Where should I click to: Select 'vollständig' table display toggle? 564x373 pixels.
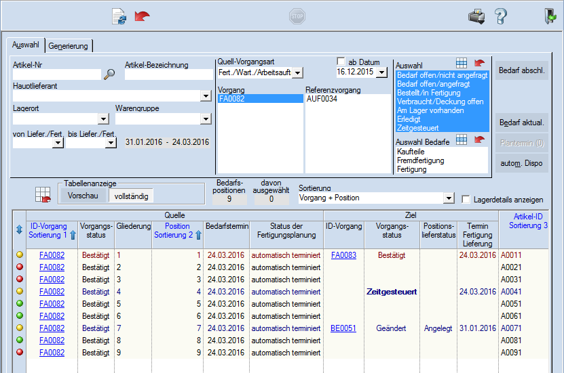pos(132,196)
